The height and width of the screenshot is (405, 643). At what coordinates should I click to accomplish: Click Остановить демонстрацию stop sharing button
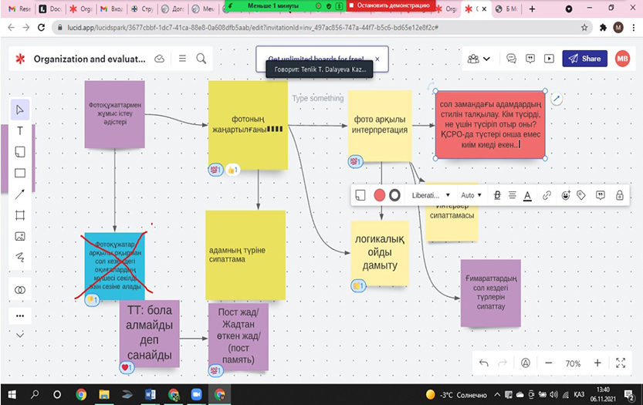click(x=388, y=5)
